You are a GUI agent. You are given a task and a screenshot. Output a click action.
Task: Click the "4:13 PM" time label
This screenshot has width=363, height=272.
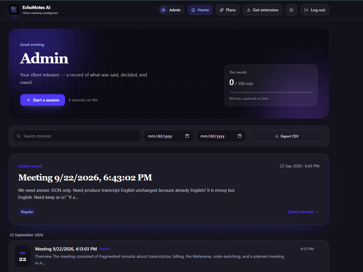[307, 249]
